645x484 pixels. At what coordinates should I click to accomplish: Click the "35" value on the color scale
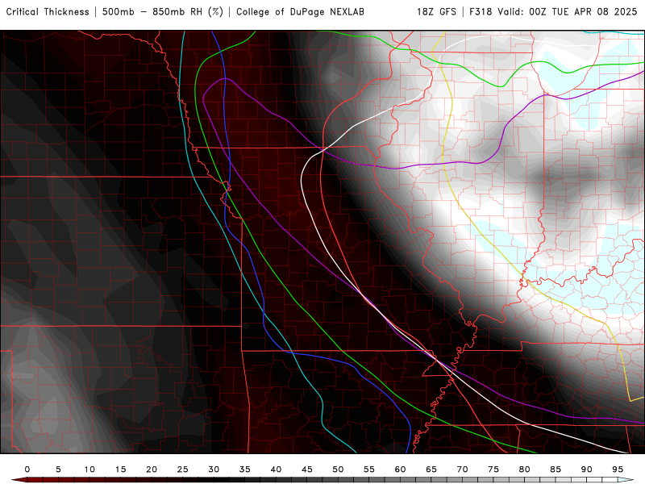coord(245,469)
